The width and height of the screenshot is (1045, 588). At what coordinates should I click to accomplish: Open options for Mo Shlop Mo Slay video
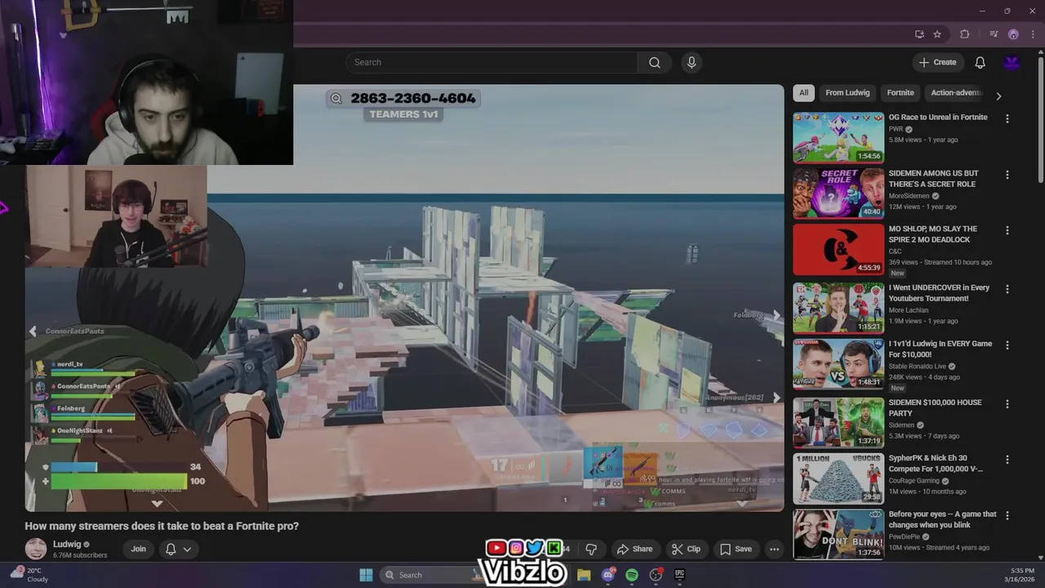(1007, 230)
